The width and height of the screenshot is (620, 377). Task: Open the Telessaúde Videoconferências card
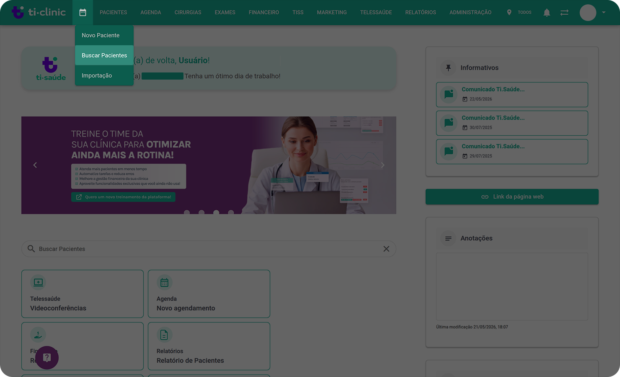point(83,294)
